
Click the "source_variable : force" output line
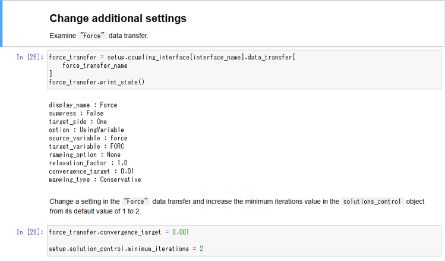click(88, 138)
